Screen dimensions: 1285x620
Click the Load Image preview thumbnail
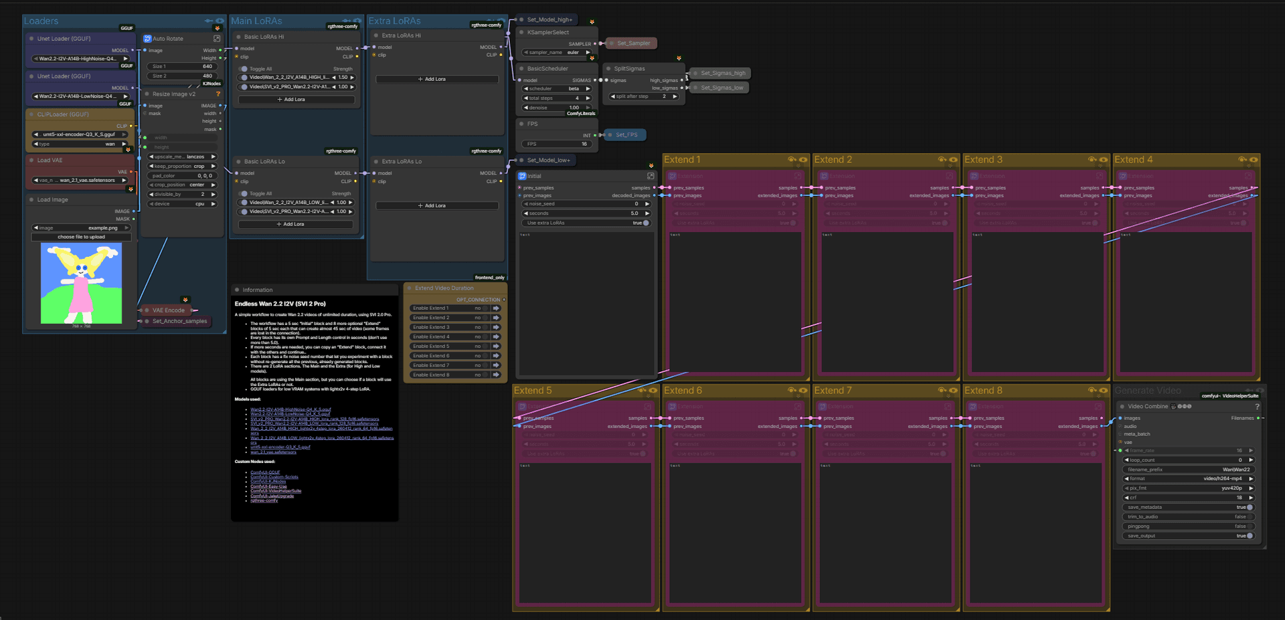click(x=81, y=284)
